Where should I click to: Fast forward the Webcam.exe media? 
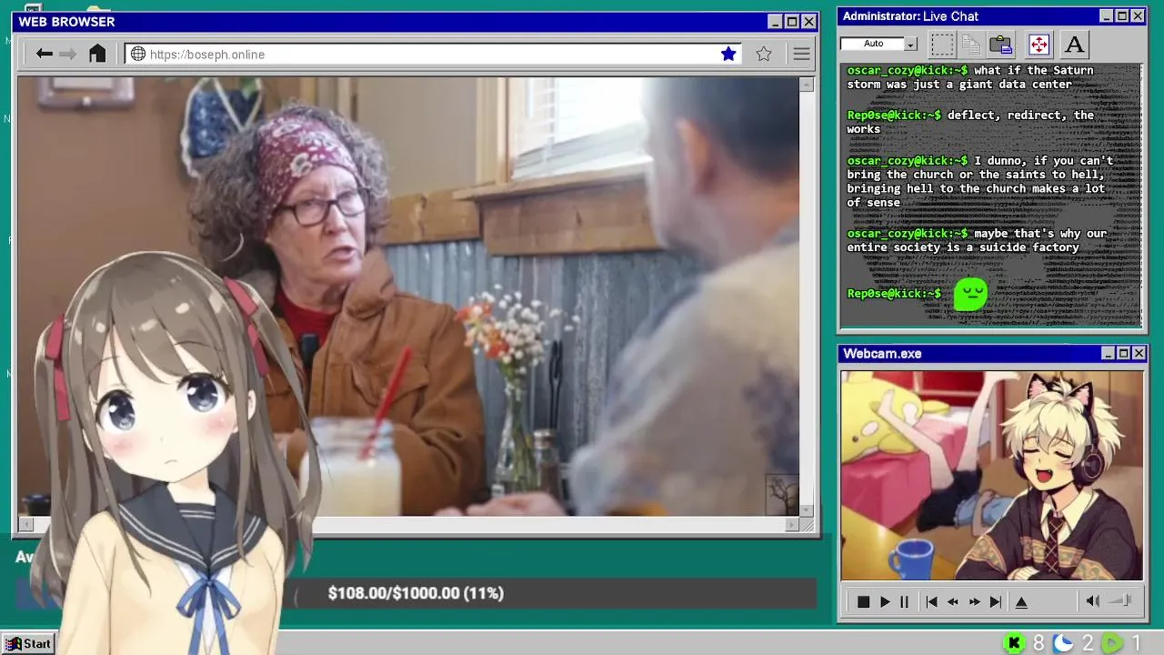[974, 601]
